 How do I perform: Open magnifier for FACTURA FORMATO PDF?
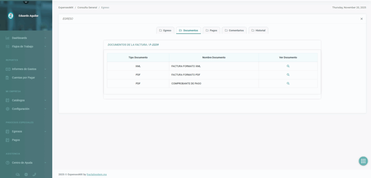point(288,75)
